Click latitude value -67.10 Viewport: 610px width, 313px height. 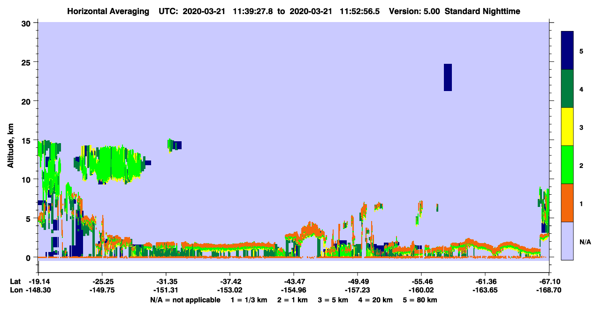point(549,281)
